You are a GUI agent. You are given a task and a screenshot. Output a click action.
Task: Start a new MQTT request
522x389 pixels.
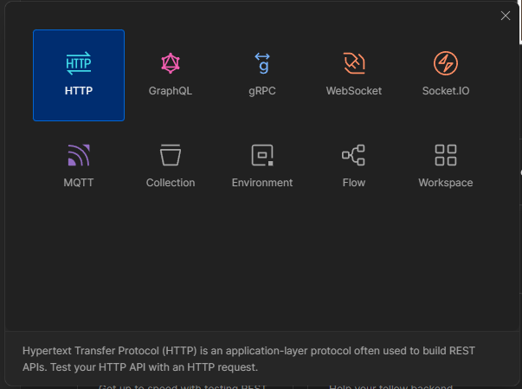tap(79, 167)
